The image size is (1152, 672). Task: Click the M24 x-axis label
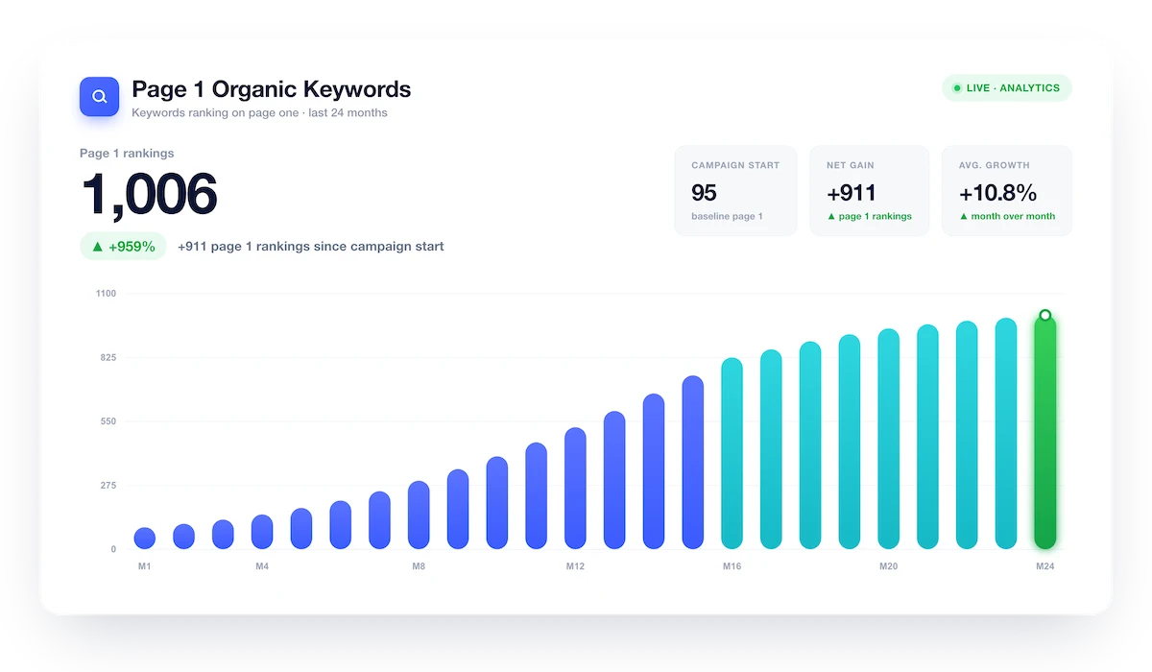[x=1044, y=566]
